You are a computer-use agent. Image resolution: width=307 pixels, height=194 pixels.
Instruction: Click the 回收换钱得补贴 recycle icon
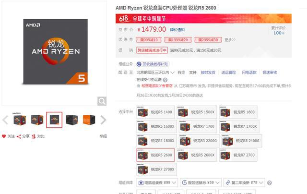click(139, 64)
